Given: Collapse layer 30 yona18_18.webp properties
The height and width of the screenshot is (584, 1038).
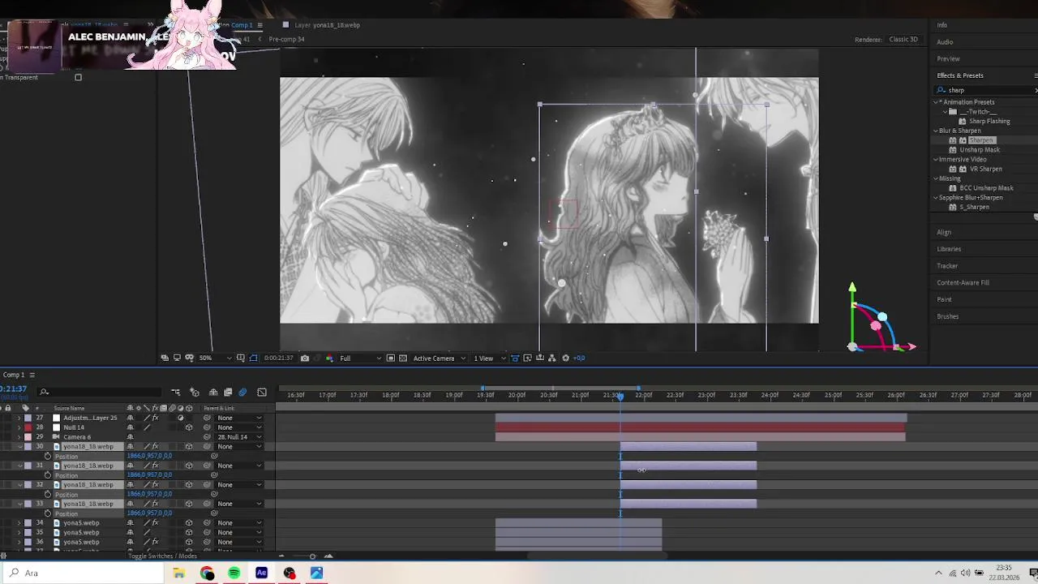Looking at the screenshot, I should (x=19, y=447).
